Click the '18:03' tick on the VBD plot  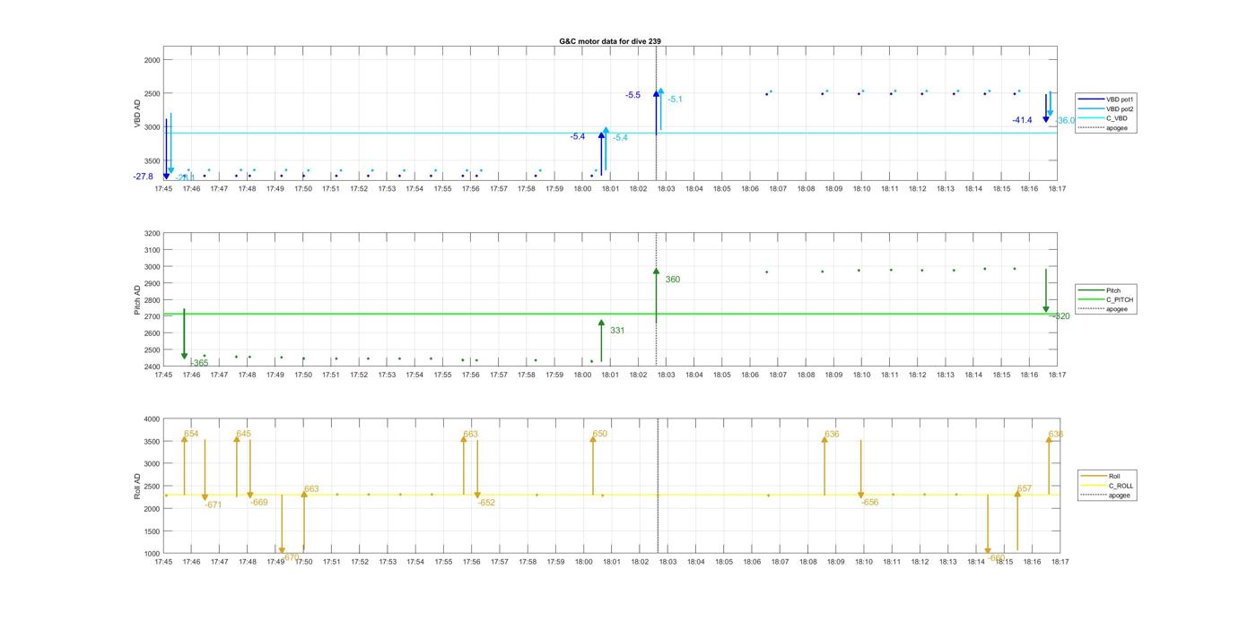666,189
